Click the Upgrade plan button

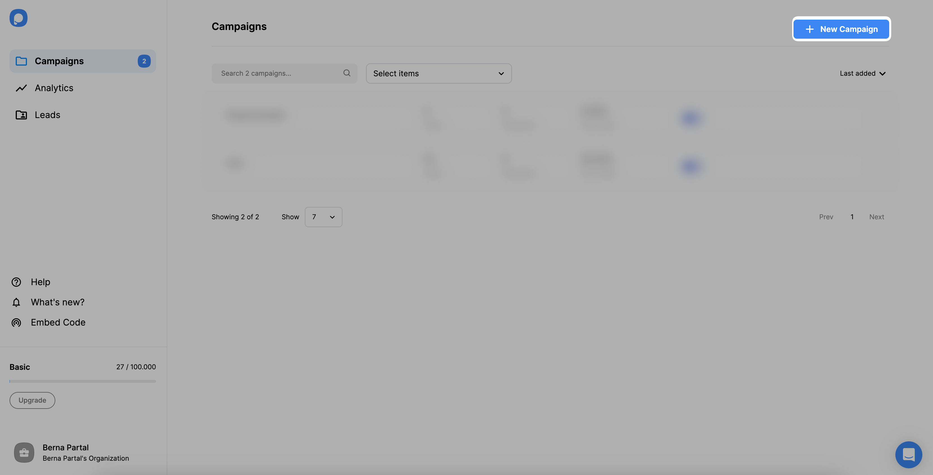point(32,400)
